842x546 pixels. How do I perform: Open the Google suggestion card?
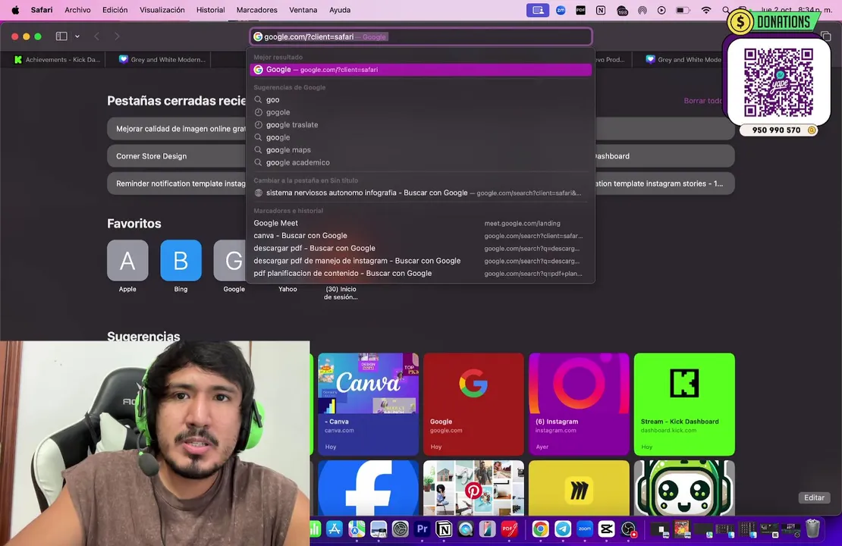(x=473, y=403)
